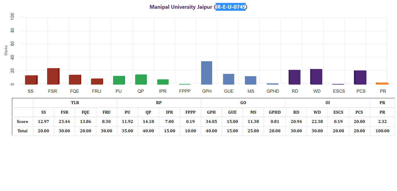Click the Marks y-axis label
The width and height of the screenshot is (397, 191).
[x=6, y=50]
